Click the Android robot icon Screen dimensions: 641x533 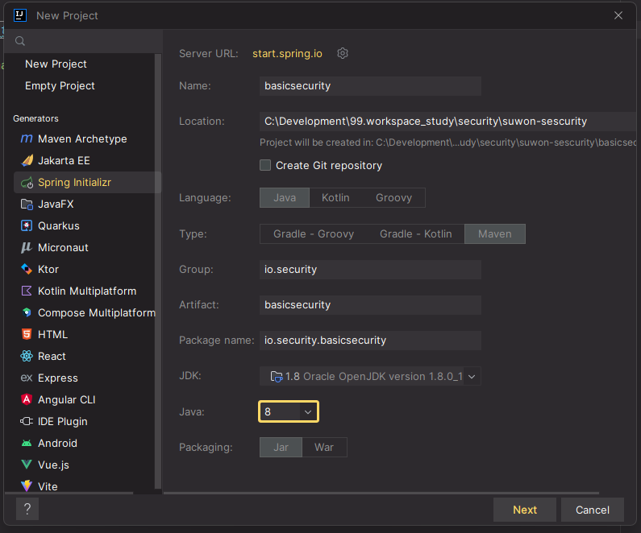(27, 443)
